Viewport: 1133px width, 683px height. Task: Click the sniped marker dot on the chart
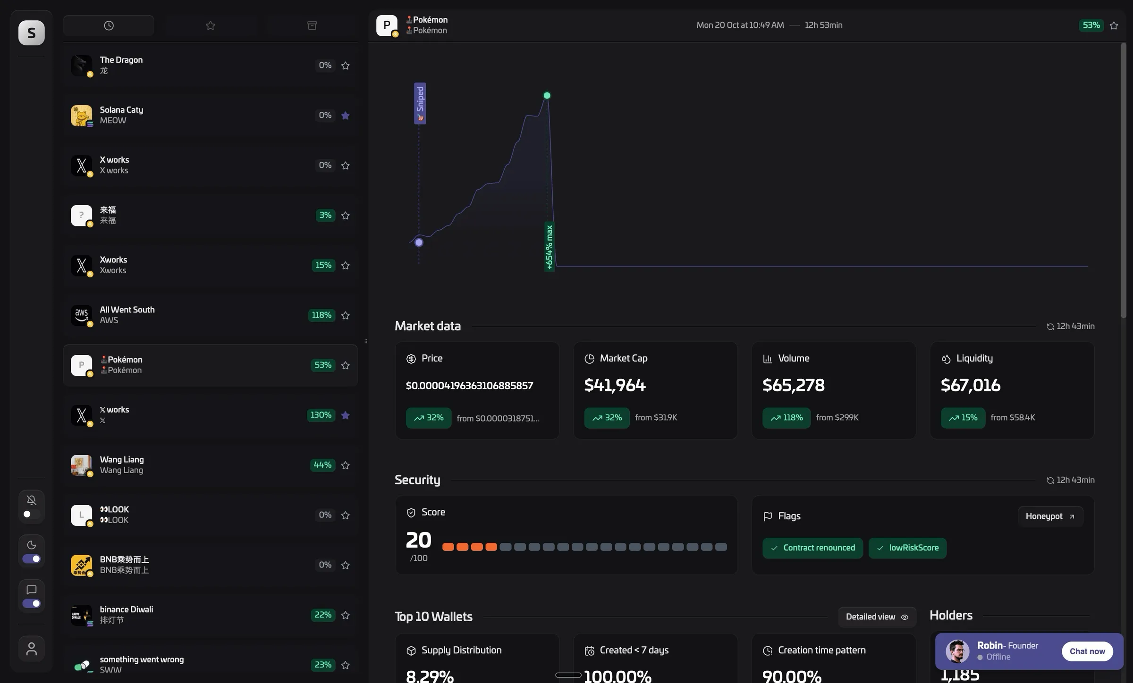click(419, 242)
